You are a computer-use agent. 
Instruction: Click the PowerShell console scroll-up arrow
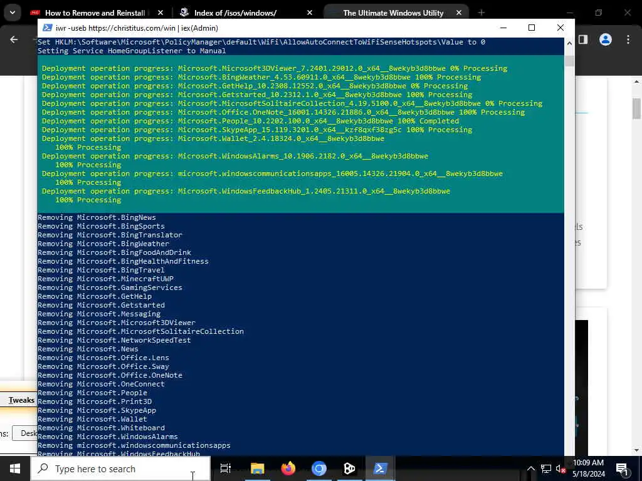coord(569,43)
